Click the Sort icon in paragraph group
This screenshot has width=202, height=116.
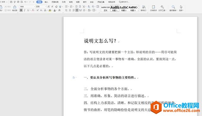[89, 7]
